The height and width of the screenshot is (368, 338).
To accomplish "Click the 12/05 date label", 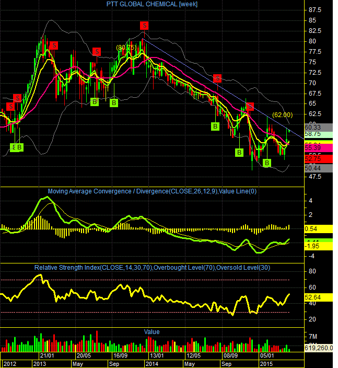I will coord(193,355).
